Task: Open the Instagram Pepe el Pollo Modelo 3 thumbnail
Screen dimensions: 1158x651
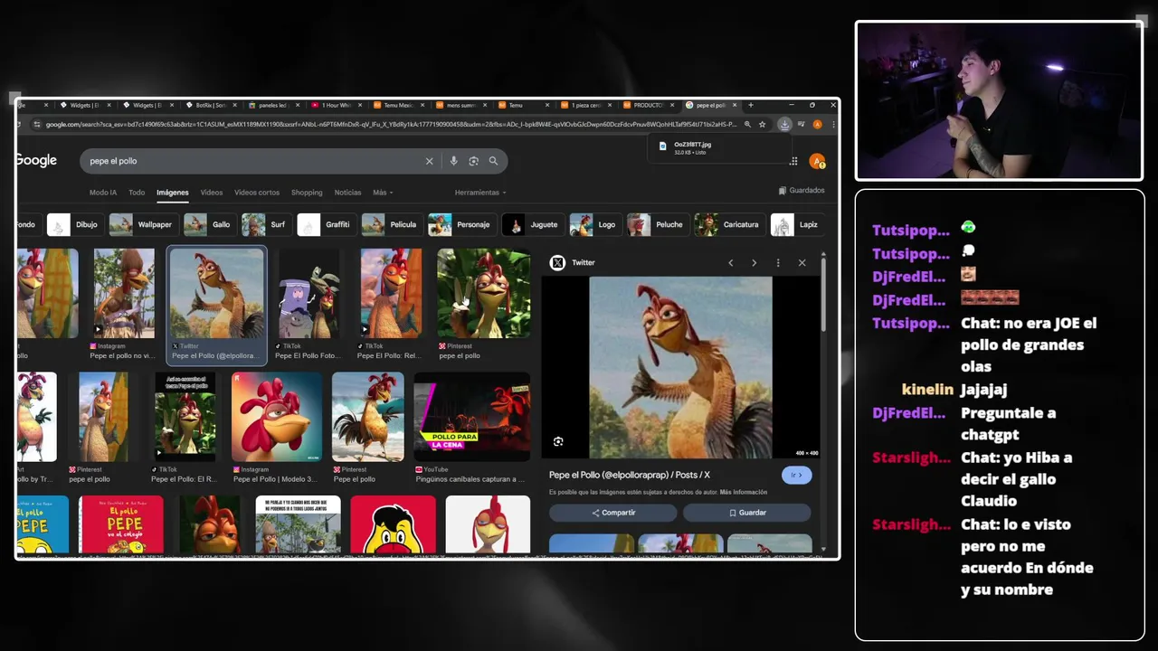Action: [276, 417]
